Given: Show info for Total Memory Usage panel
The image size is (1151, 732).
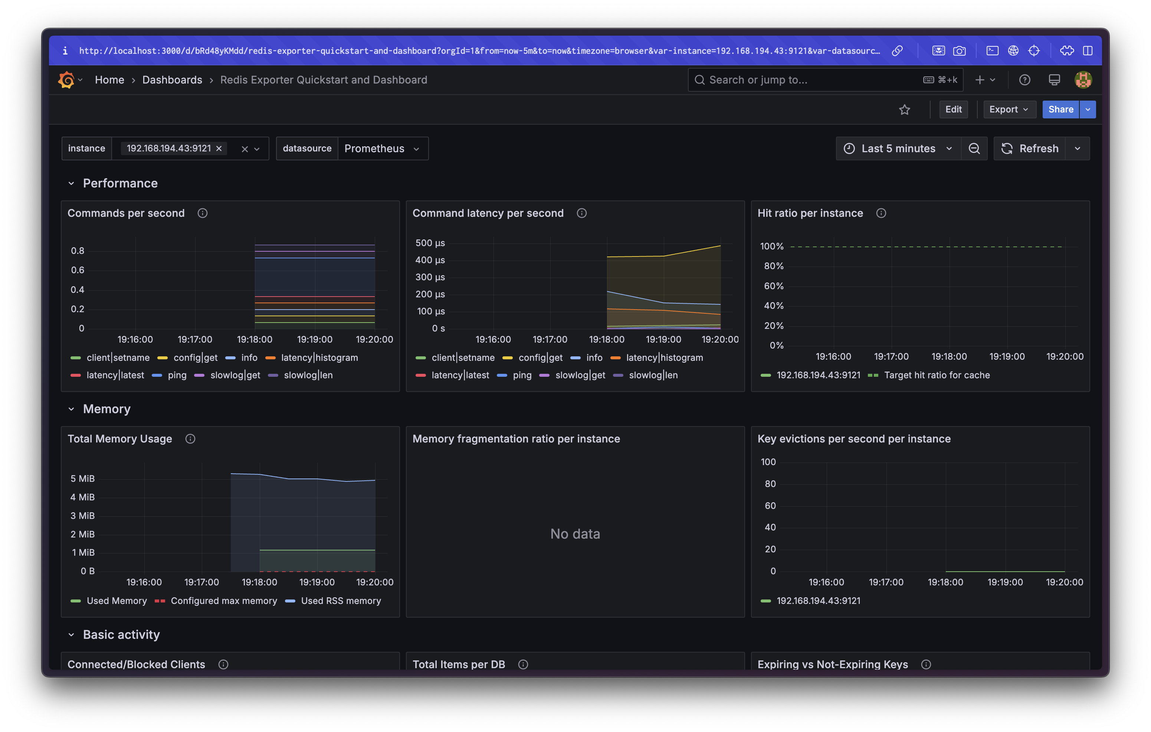Looking at the screenshot, I should click(x=190, y=439).
